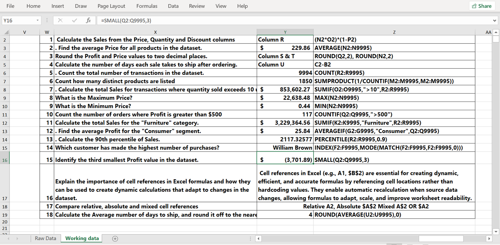Click 'What is the Maximum Price?' cell
Image resolution: width=500 pixels, height=245 pixels.
coord(155,98)
